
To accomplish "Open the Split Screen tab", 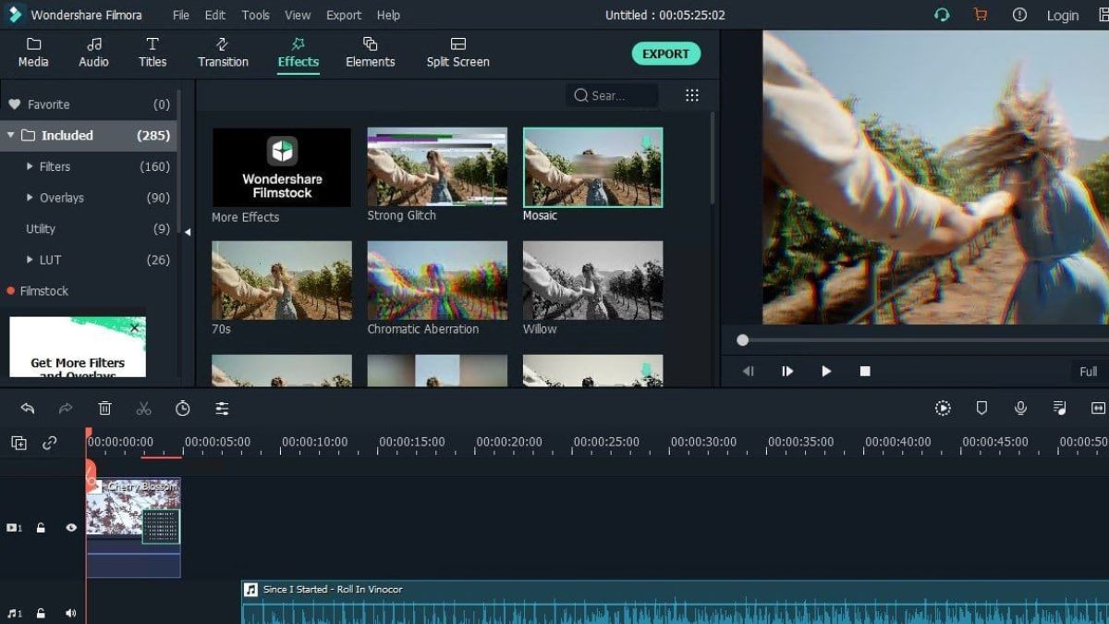I will pos(457,53).
